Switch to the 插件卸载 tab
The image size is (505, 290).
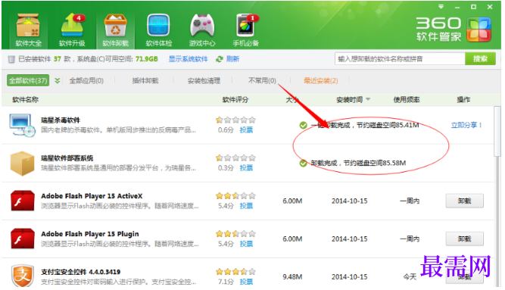pos(145,80)
